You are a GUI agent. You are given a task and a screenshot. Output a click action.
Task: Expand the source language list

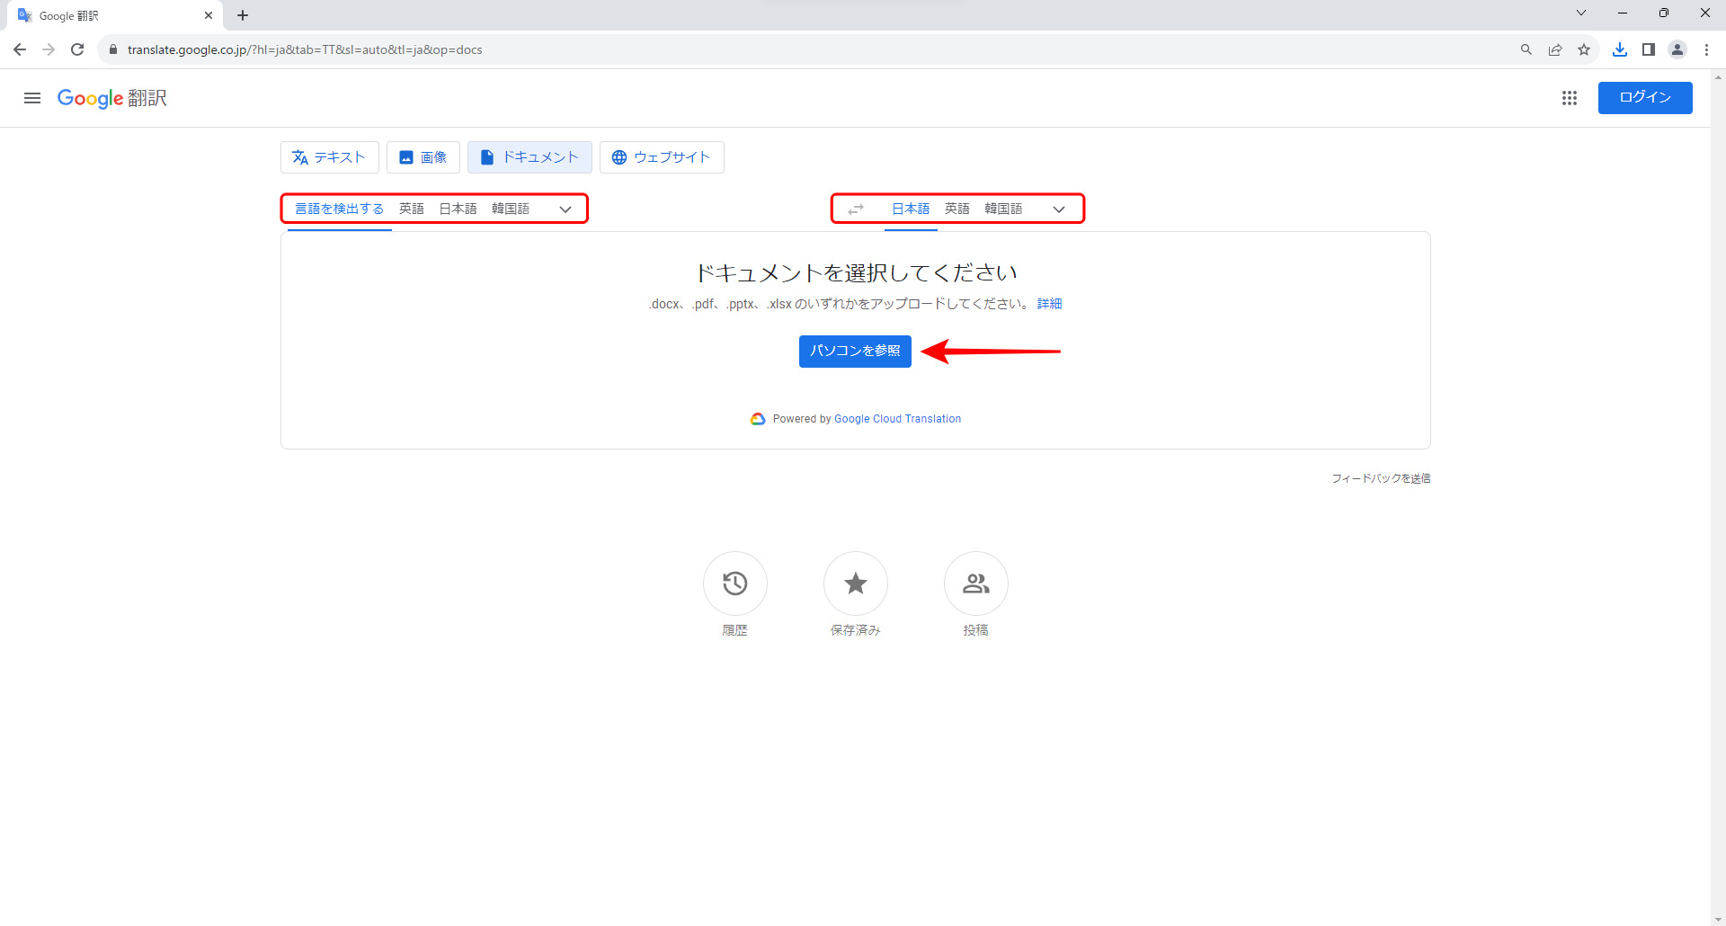click(565, 209)
